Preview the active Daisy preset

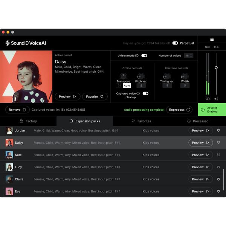[x=67, y=96]
